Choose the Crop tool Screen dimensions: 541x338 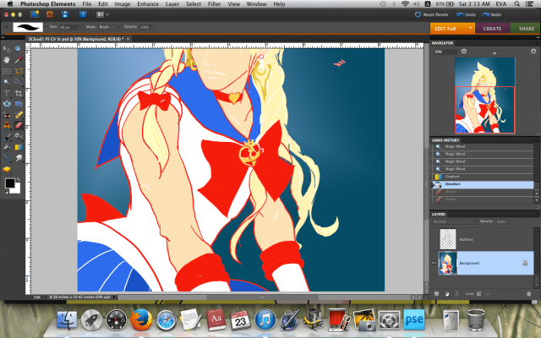18,92
